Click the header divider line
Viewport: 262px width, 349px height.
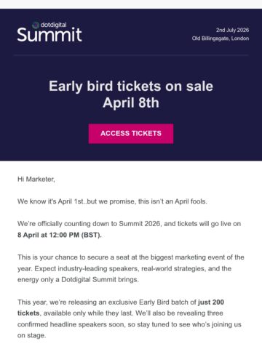pos(131,55)
